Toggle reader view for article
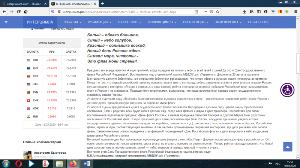This screenshot has height=168, width=300. pyautogui.click(x=196, y=12)
